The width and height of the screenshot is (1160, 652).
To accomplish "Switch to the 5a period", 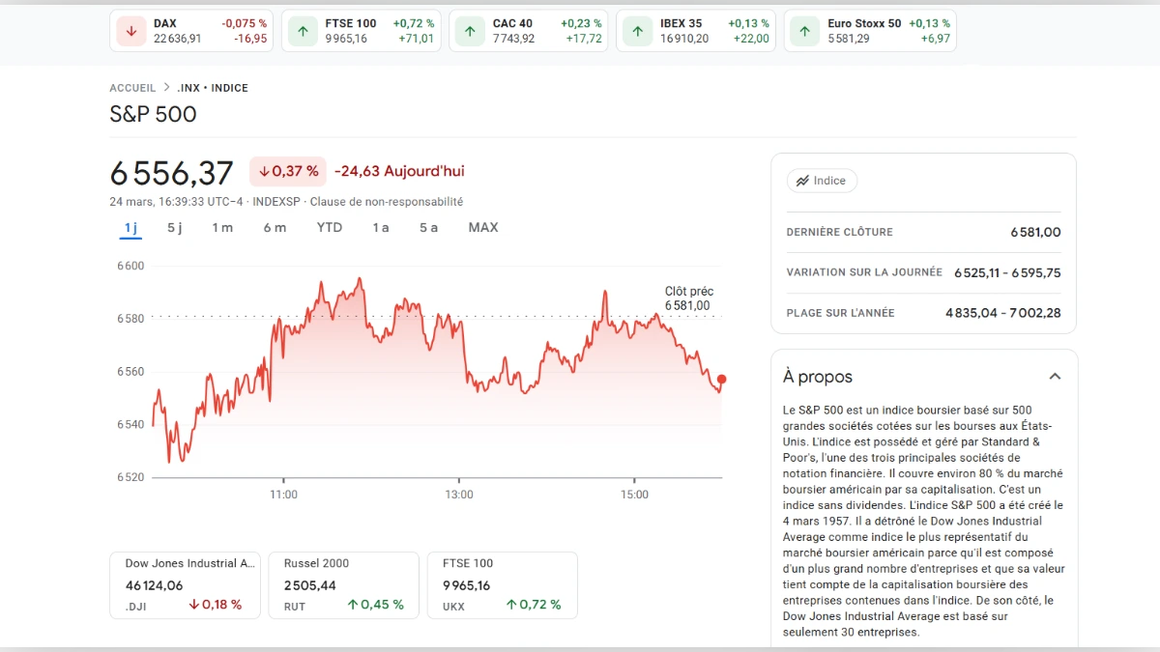I will coord(427,227).
